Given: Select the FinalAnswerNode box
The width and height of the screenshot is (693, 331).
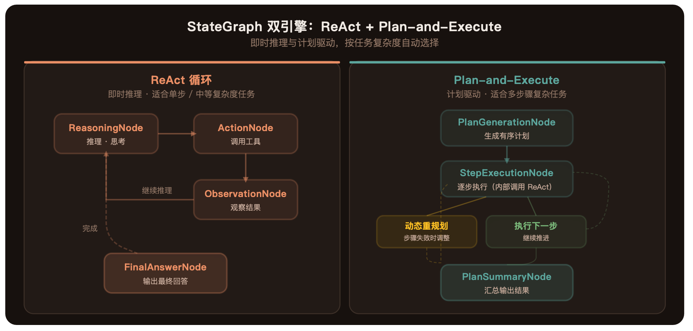Looking at the screenshot, I should point(165,273).
